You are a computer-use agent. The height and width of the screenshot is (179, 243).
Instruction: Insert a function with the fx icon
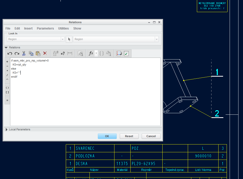tap(91, 53)
